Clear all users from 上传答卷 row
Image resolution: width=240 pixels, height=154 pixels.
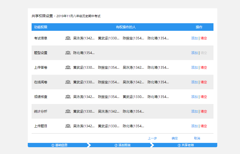204,68
